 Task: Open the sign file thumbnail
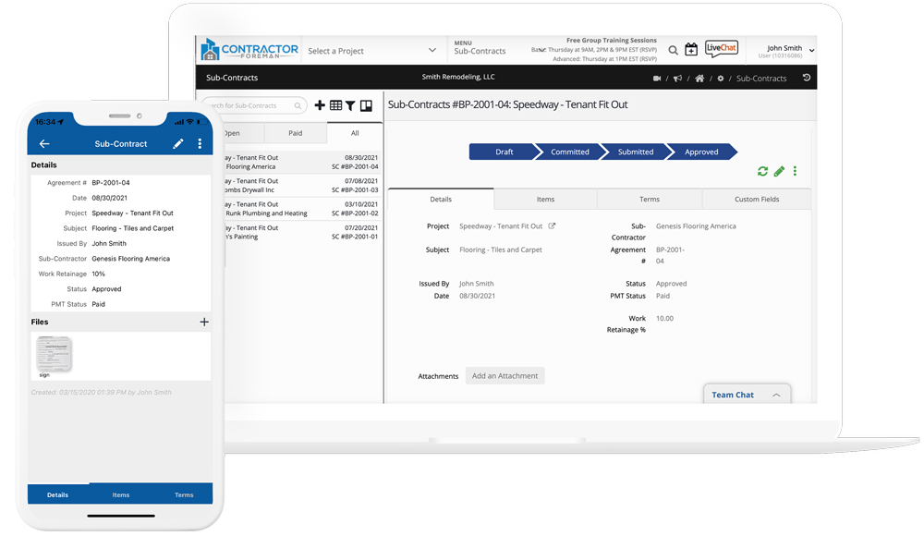point(54,354)
